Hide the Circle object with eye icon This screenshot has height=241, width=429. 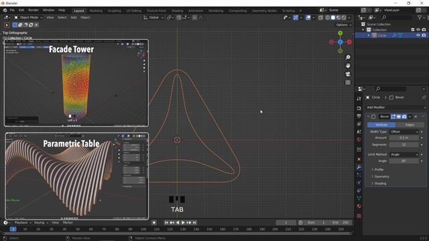[x=418, y=35]
